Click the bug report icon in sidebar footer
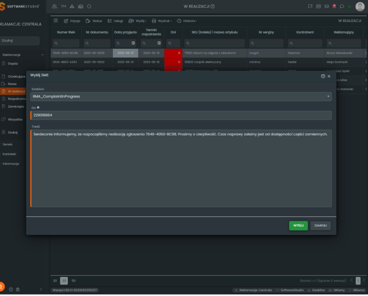Image resolution: width=368 pixels, height=296 pixels. 18,289
